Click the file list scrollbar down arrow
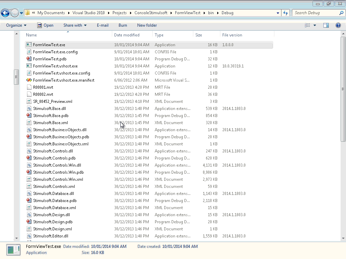Screen dimensions: 346x259 pyautogui.click(x=343, y=238)
